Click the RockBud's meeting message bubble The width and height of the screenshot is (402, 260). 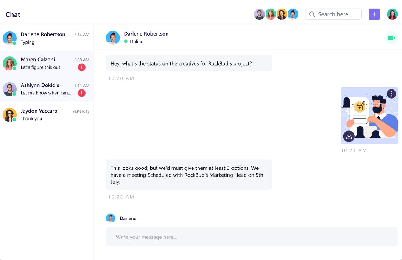(189, 174)
